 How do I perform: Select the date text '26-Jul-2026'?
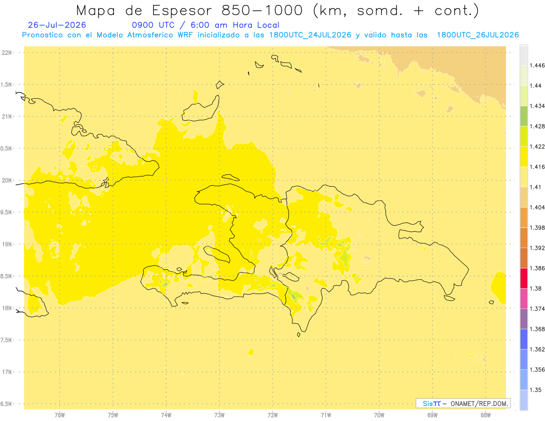click(x=57, y=25)
